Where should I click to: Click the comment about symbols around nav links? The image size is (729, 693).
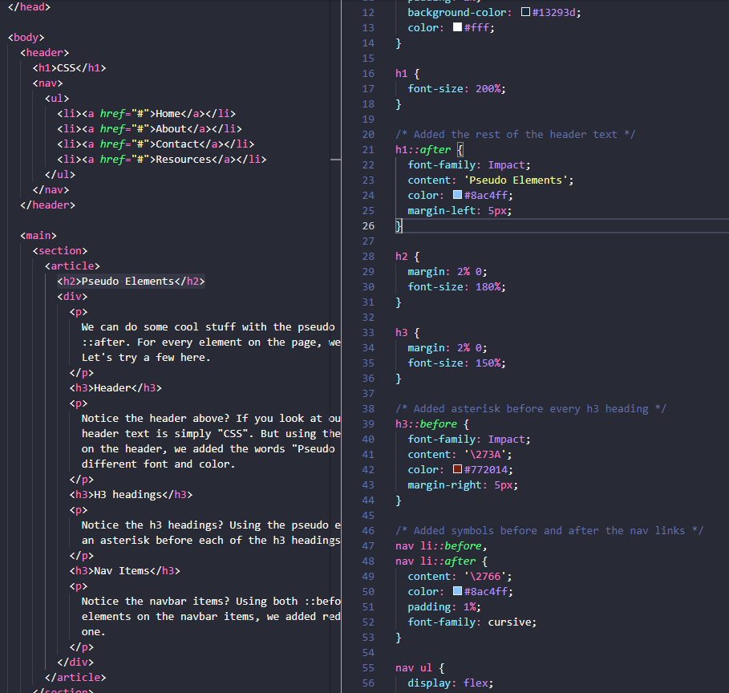click(549, 530)
